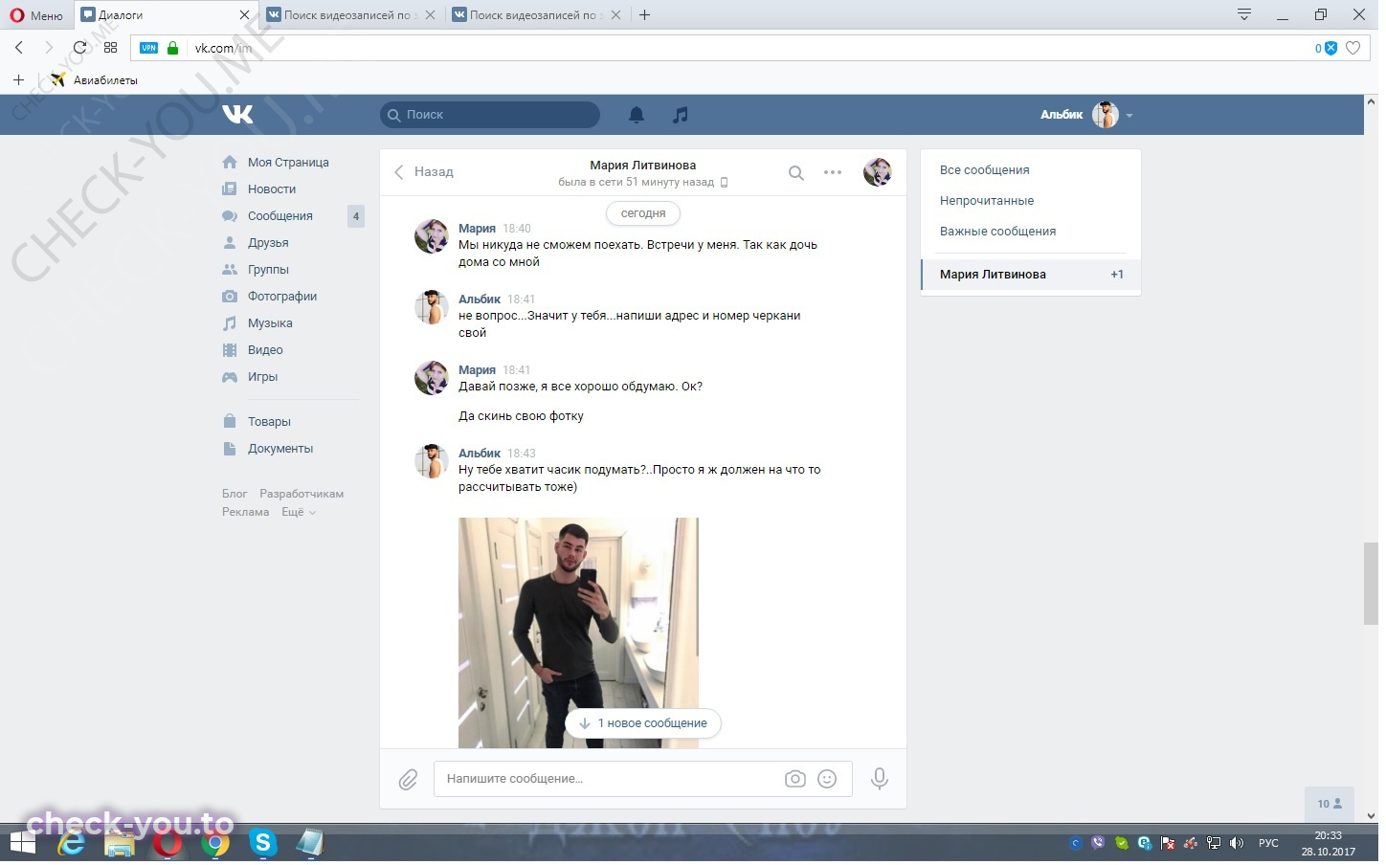Open the Opera Меню button
Screen dimensions: 1386x865
pos(36,15)
